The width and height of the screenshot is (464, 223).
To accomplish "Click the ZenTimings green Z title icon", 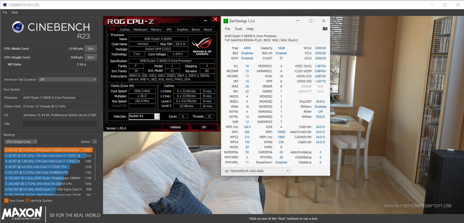I will [226, 21].
